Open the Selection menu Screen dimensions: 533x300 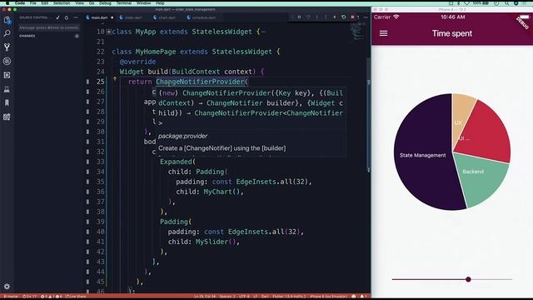pos(62,2)
